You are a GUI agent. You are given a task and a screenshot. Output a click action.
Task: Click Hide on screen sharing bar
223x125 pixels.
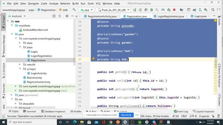pyautogui.click(x=137, y=115)
